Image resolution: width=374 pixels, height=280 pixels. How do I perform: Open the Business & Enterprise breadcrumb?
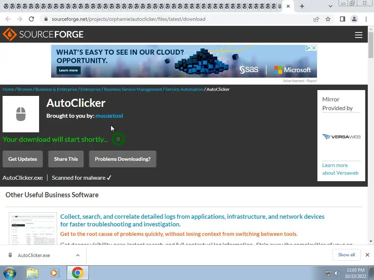[56, 89]
